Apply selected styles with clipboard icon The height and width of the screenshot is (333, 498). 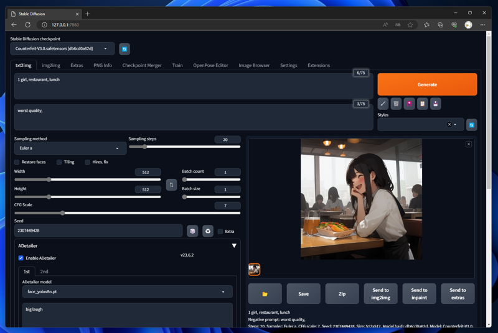point(423,104)
